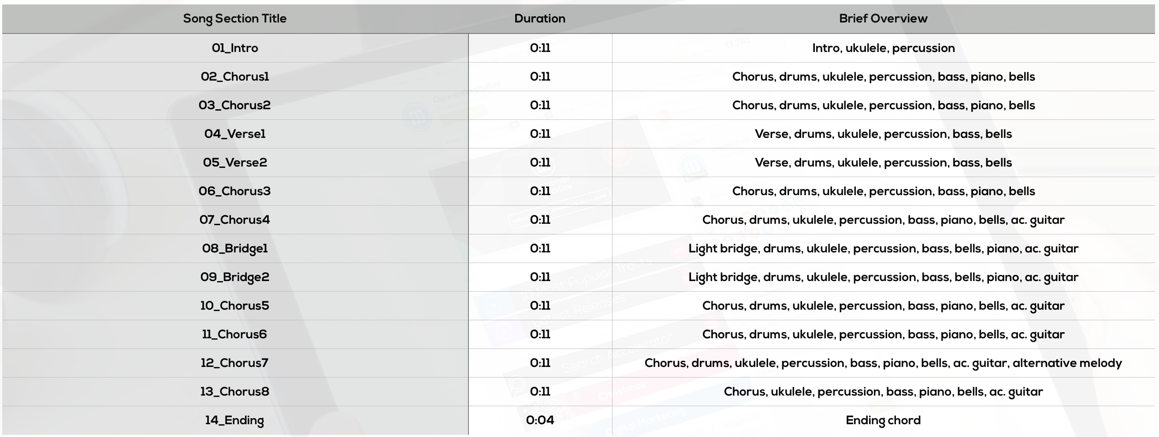This screenshot has width=1159, height=437.
Task: Click the 04_Verse1 title cell
Action: click(x=234, y=134)
